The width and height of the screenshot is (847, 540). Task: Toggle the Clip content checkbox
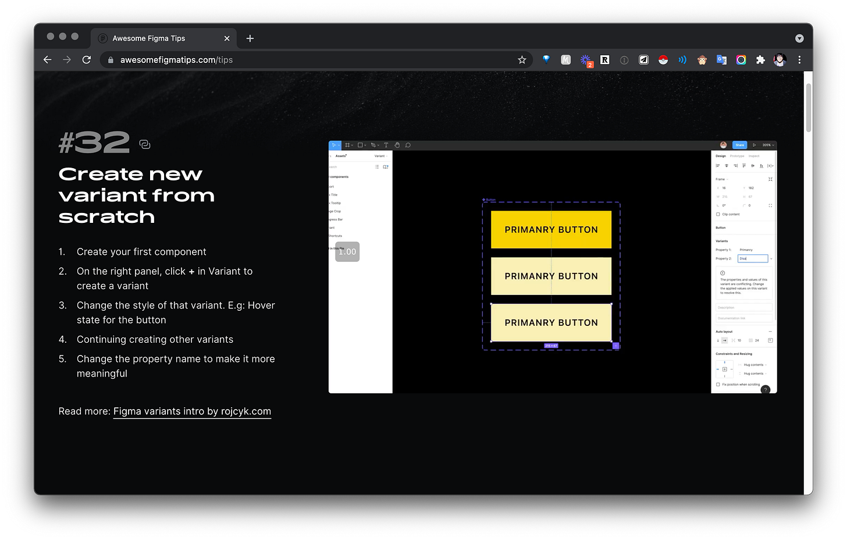coord(718,214)
